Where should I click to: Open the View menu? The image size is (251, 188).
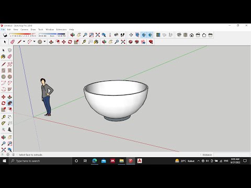tap(16, 30)
